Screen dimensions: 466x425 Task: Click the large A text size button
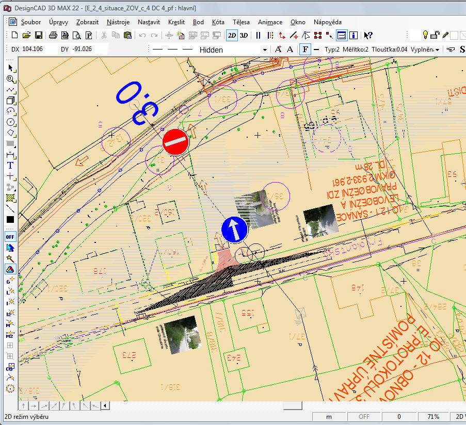tap(278, 50)
